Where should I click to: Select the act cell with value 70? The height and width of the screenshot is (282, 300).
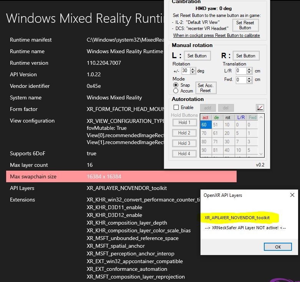pyautogui.click(x=206, y=133)
